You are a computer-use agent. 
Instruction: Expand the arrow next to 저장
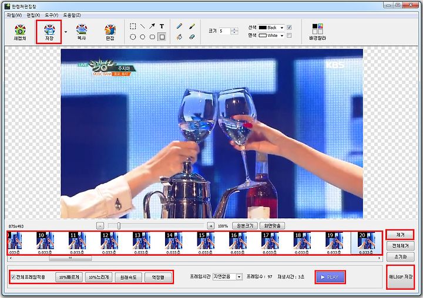[x=66, y=32]
